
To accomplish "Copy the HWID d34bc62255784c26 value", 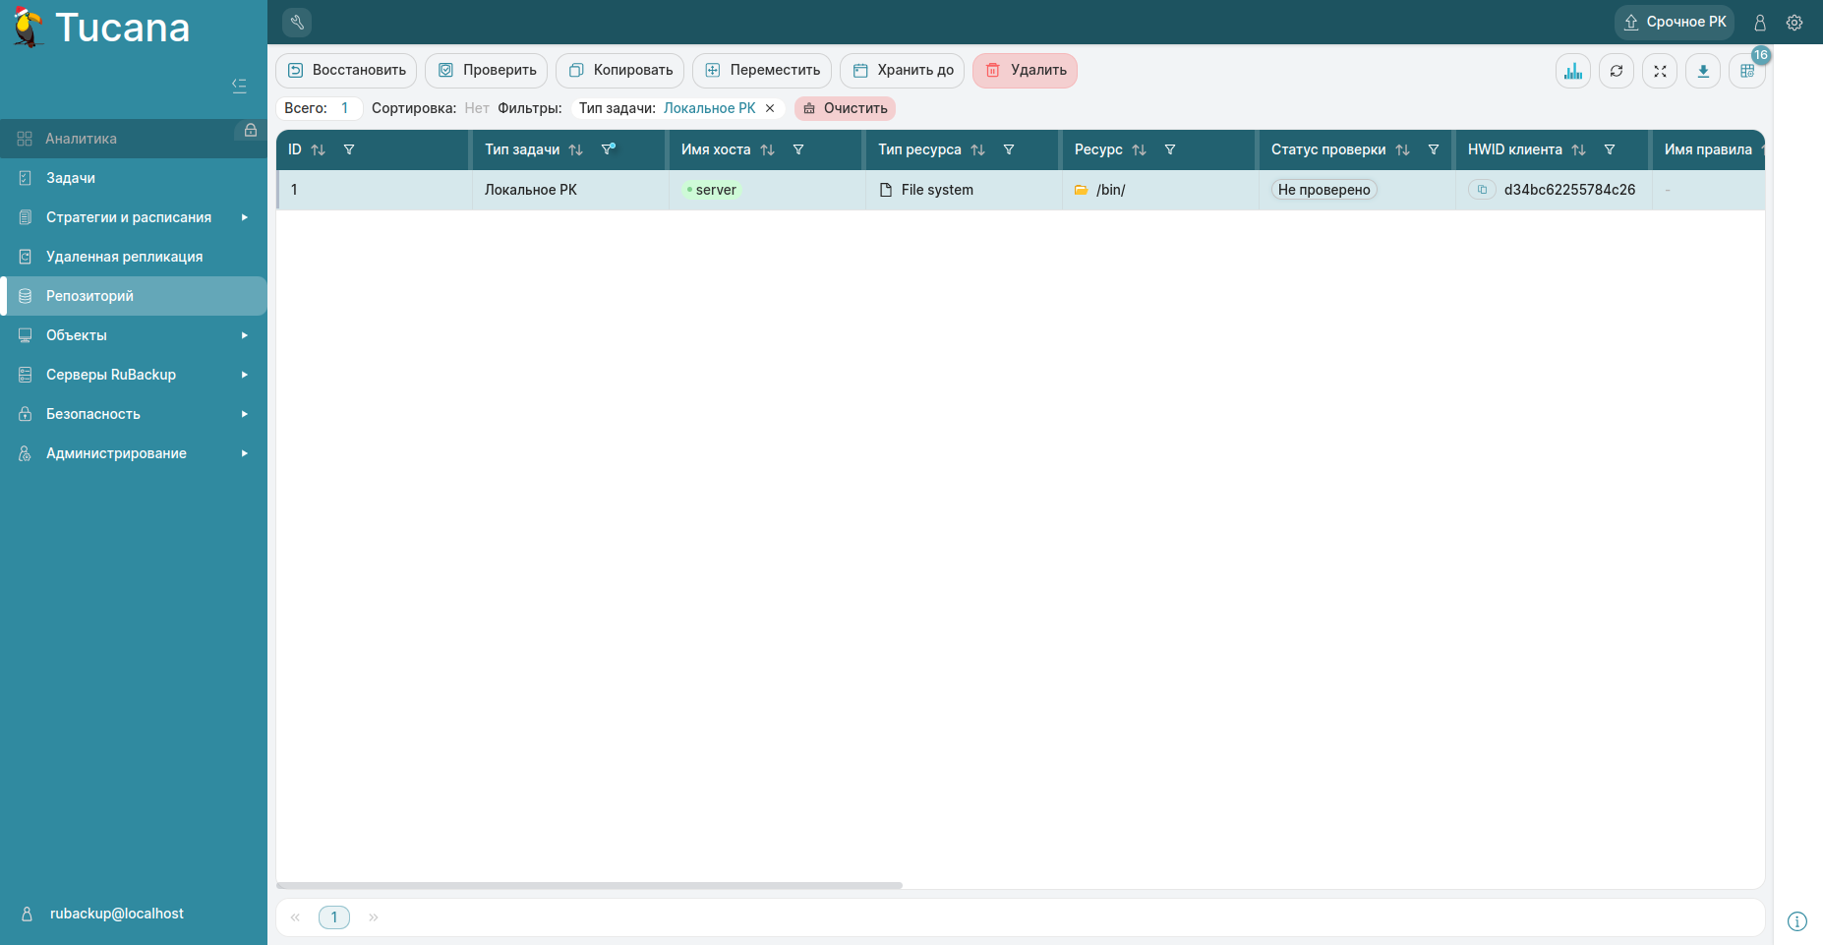I will click(1483, 189).
